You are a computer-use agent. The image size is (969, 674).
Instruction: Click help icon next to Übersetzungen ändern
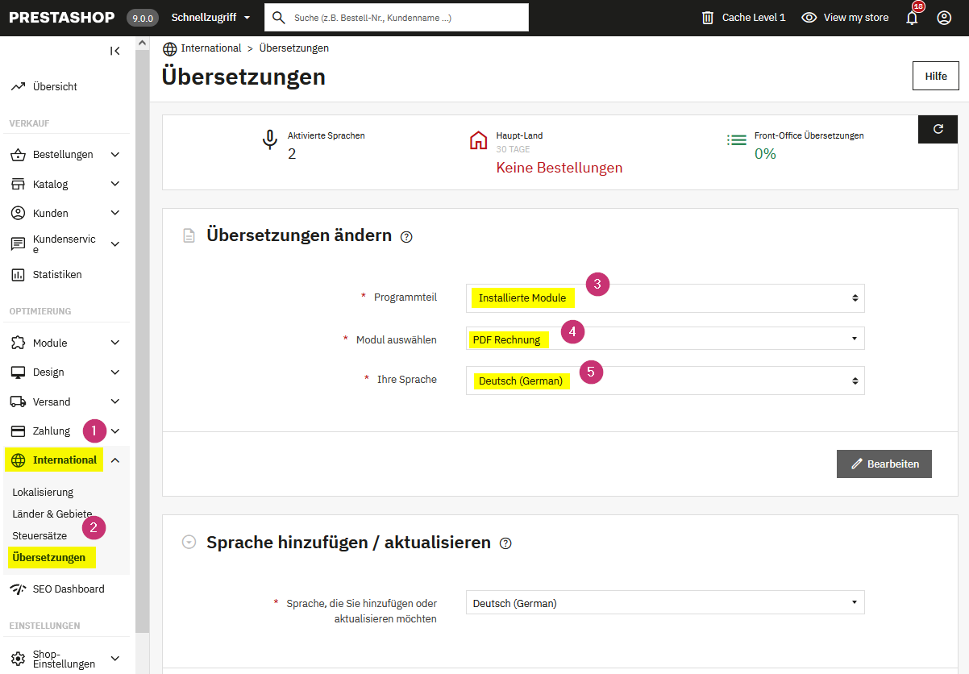(406, 237)
